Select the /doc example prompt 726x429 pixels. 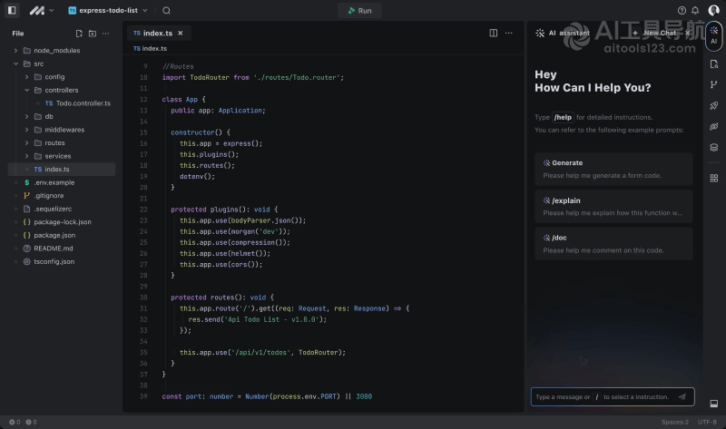(613, 244)
